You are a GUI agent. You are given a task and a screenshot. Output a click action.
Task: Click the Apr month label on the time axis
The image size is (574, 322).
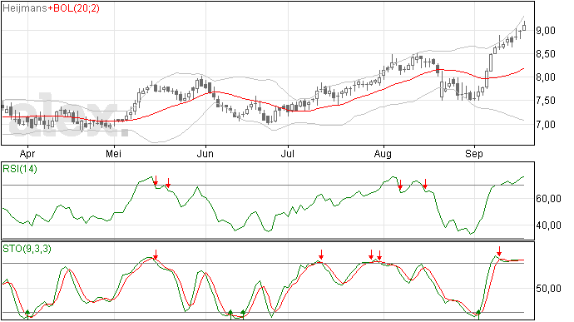point(27,154)
